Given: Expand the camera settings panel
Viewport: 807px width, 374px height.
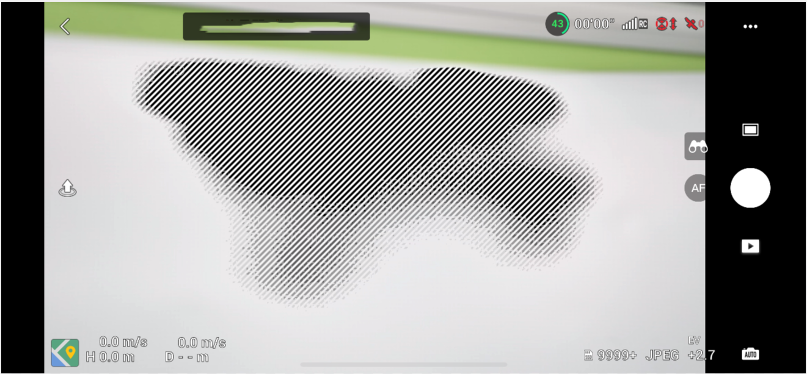Looking at the screenshot, I should point(750,129).
